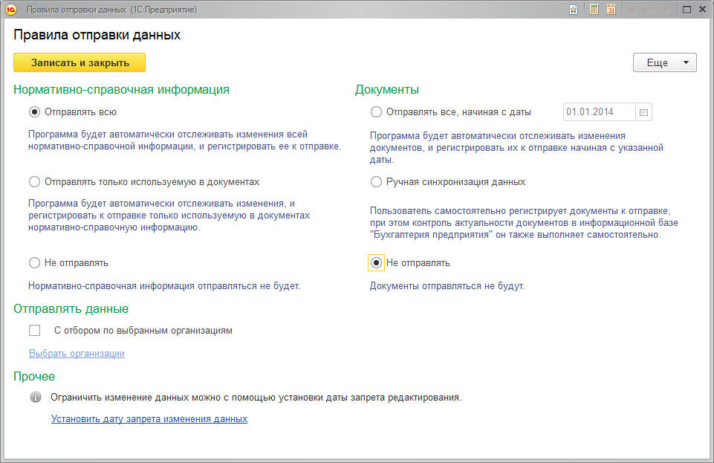Open the 'Выбрать организации' link

click(77, 354)
